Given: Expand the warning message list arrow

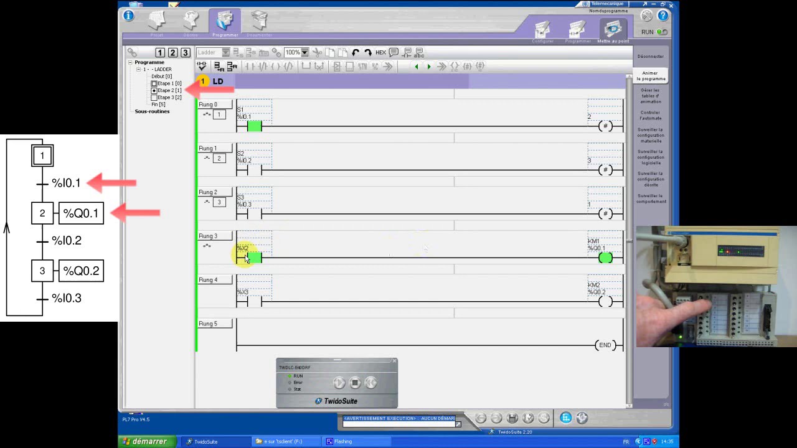Looking at the screenshot, I should (458, 424).
